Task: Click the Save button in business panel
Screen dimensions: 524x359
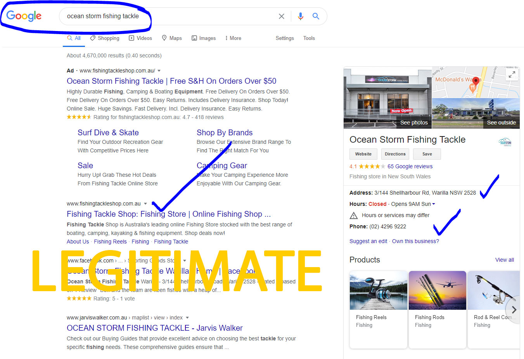Action: (427, 154)
